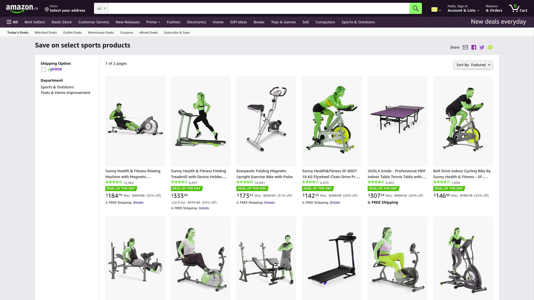Share via email envelope icon

click(x=465, y=47)
